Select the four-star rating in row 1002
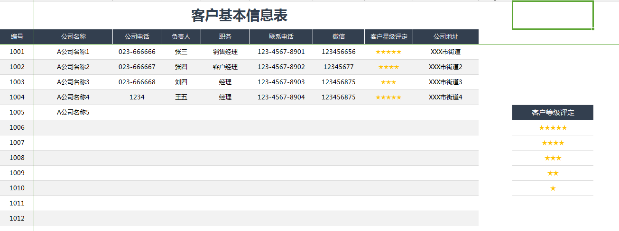 point(389,67)
